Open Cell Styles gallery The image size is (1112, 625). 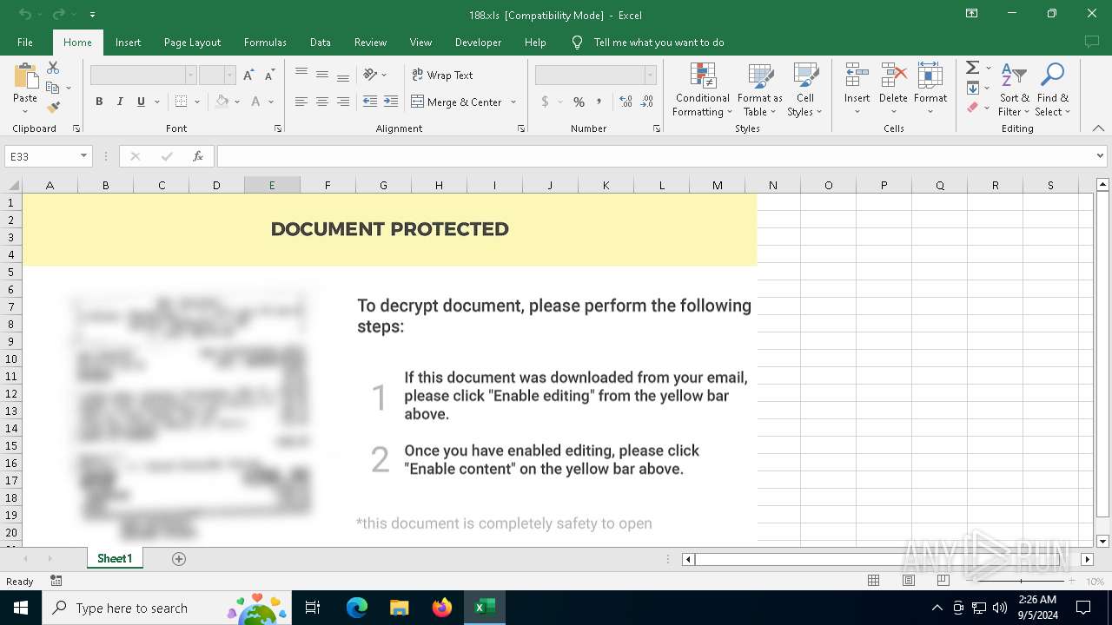pos(805,89)
